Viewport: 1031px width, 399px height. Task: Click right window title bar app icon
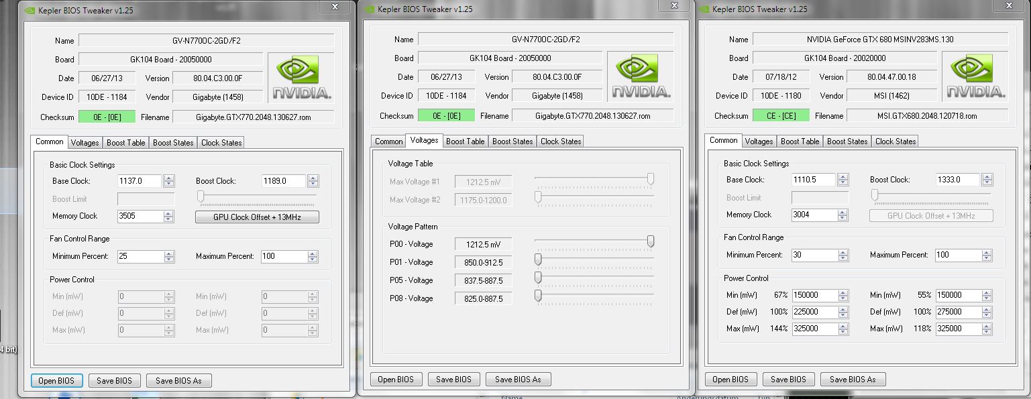coord(703,9)
